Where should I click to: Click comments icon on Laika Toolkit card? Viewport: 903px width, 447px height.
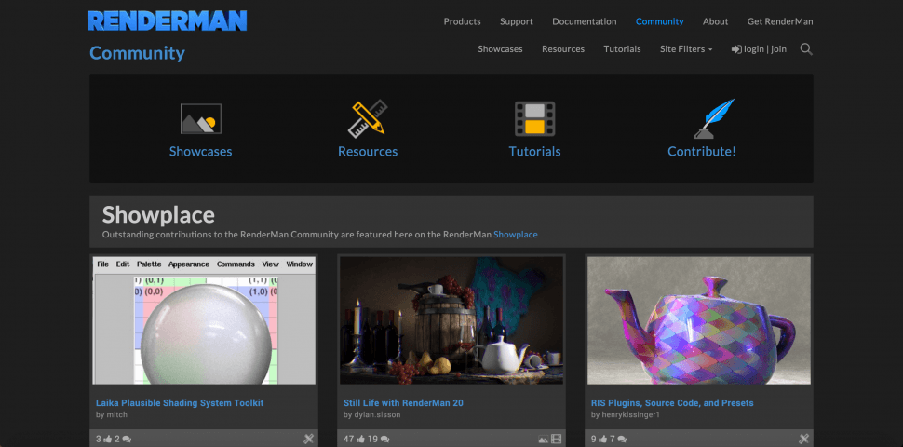[127, 439]
